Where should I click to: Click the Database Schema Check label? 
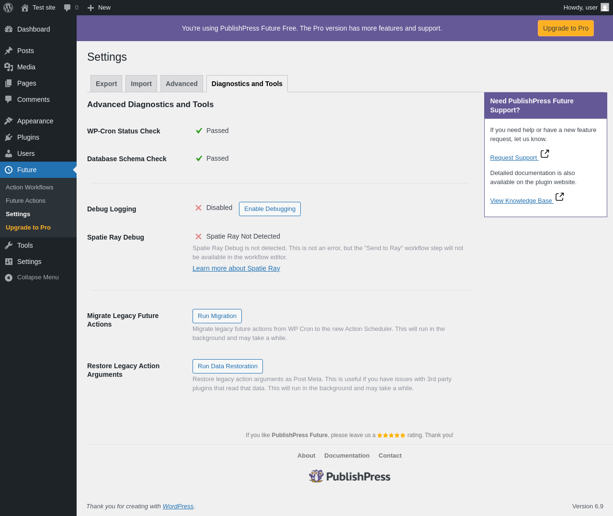(x=127, y=159)
